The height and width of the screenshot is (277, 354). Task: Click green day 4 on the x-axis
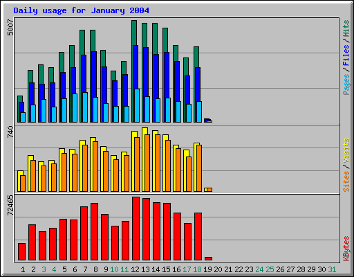[x=54, y=269]
